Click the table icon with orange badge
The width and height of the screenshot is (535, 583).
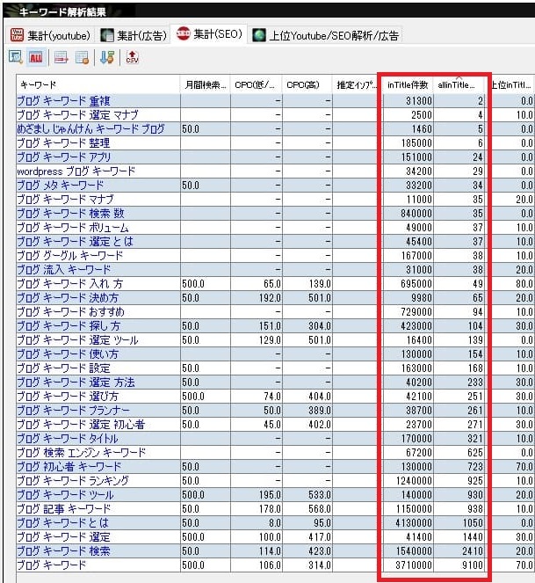[x=82, y=57]
